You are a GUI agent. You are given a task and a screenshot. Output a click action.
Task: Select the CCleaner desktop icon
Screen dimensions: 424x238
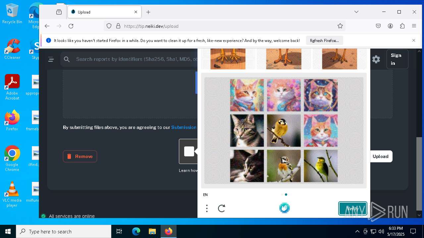point(12,49)
